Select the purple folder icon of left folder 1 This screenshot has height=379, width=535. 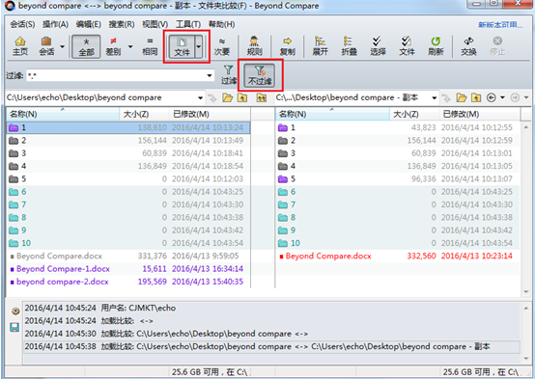pyautogui.click(x=14, y=128)
